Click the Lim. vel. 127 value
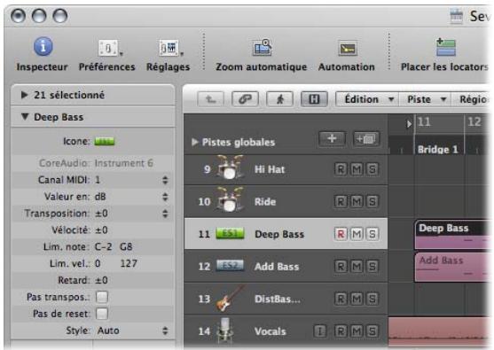 click(129, 263)
